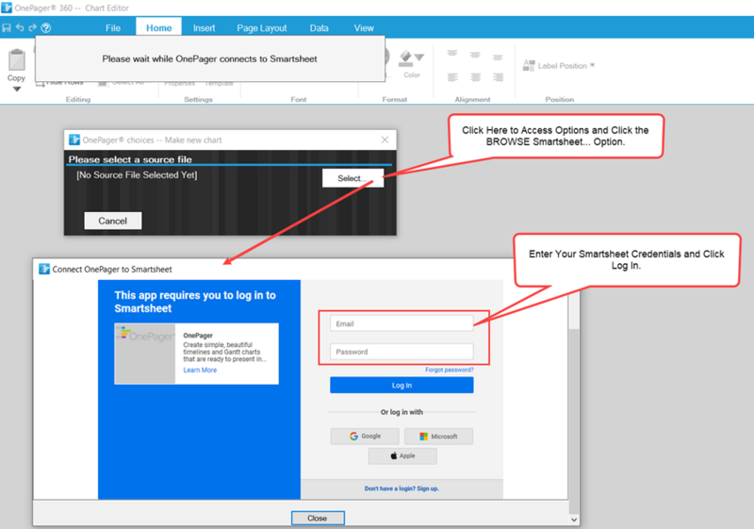
Task: Click the bottom-center alignment icon
Action: (475, 77)
